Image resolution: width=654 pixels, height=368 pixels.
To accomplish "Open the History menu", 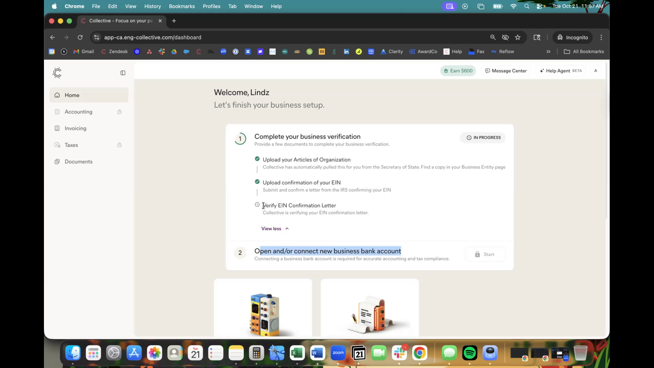I will 152,6.
